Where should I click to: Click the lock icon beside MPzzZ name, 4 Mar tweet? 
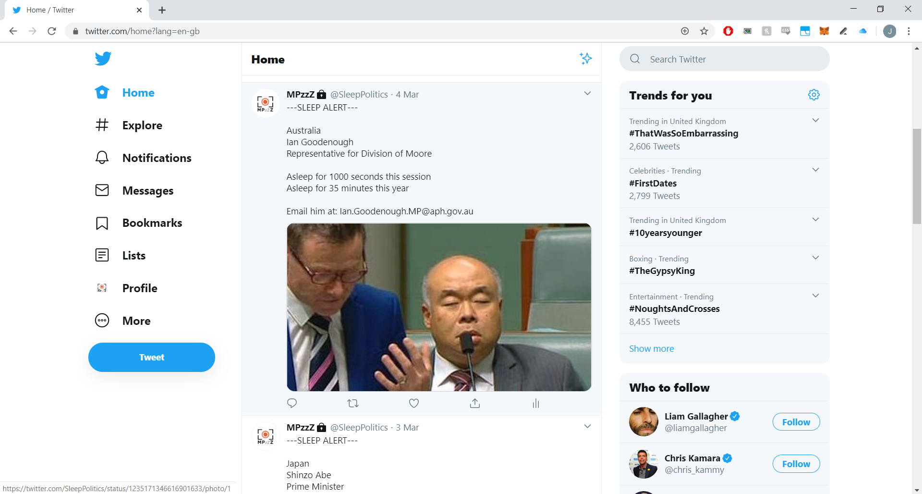tap(322, 95)
